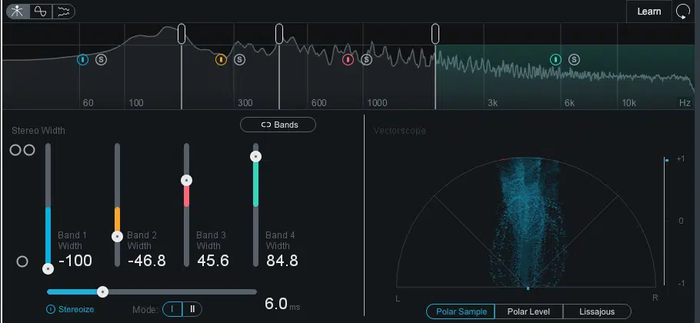The width and height of the screenshot is (700, 323).
Task: Select the wavy lines module icon
Action: [x=63, y=12]
